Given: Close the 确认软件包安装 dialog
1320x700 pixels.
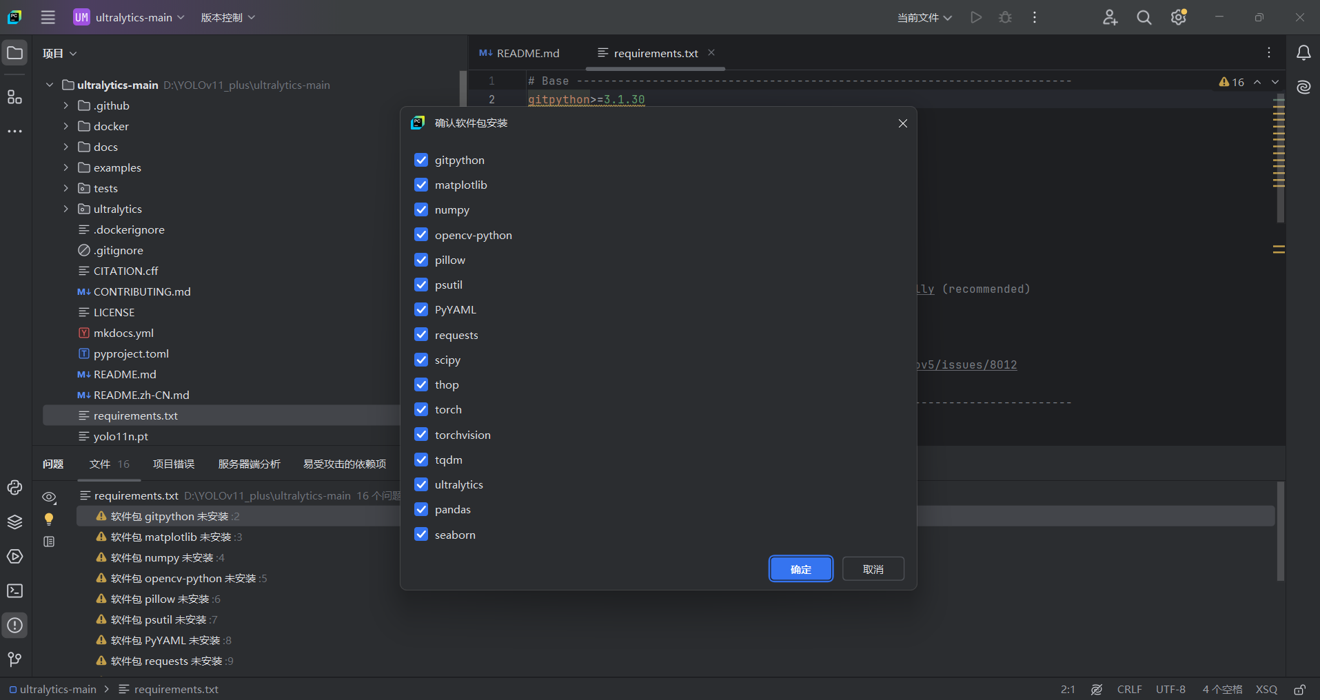Looking at the screenshot, I should [903, 123].
